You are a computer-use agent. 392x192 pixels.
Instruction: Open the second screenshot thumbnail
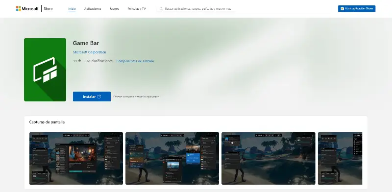[x=172, y=158]
